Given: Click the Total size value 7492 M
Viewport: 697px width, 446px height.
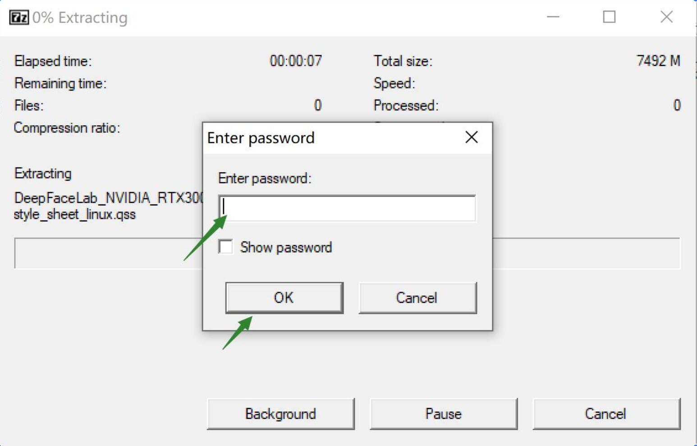Looking at the screenshot, I should pos(658,61).
